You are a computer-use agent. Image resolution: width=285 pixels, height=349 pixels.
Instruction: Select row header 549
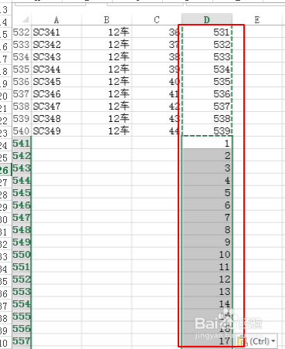click(22, 242)
